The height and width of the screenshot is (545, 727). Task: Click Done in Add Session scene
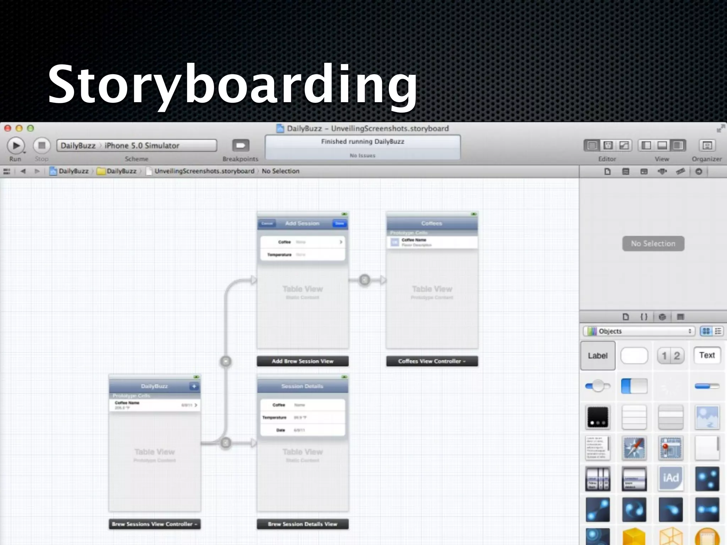pos(339,224)
